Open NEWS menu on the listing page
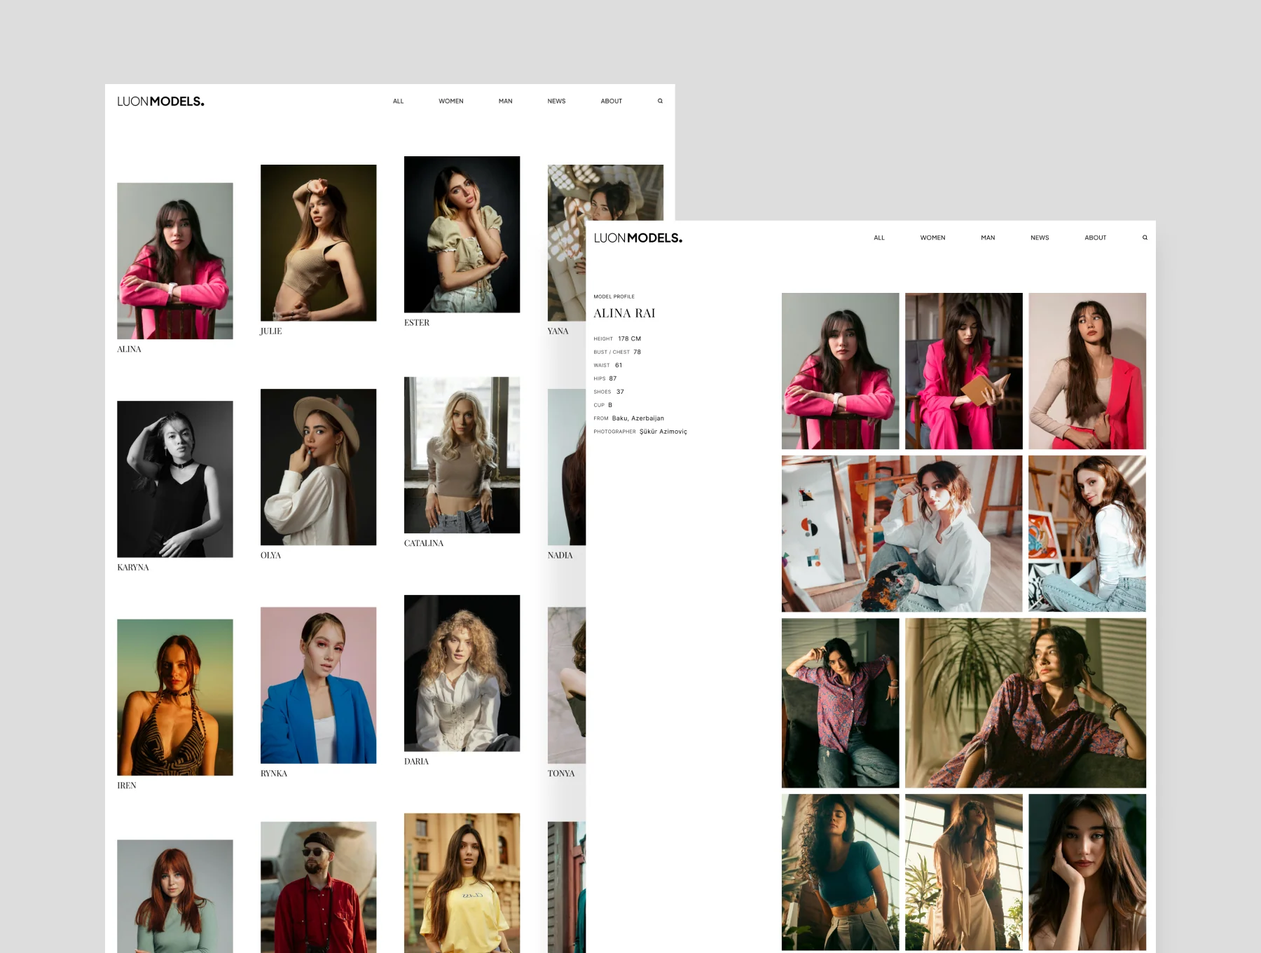 point(556,101)
